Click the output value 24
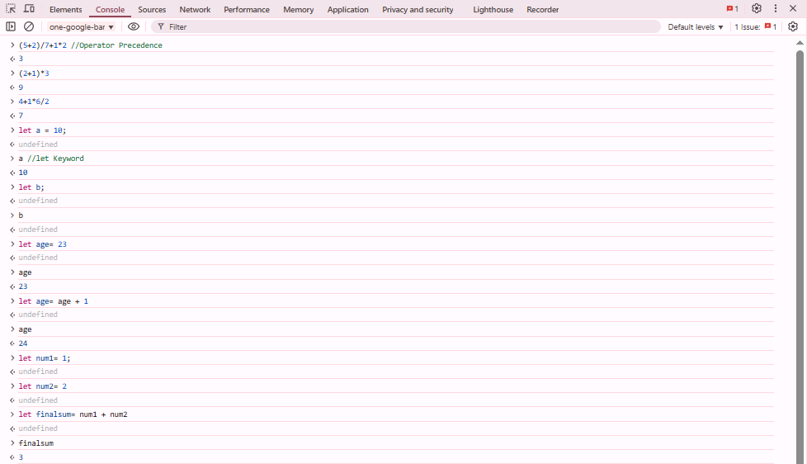The width and height of the screenshot is (807, 464). (23, 343)
